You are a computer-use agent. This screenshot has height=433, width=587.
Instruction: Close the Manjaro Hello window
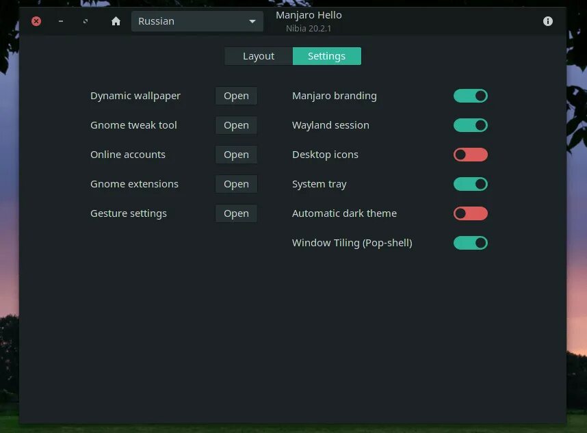tap(36, 21)
